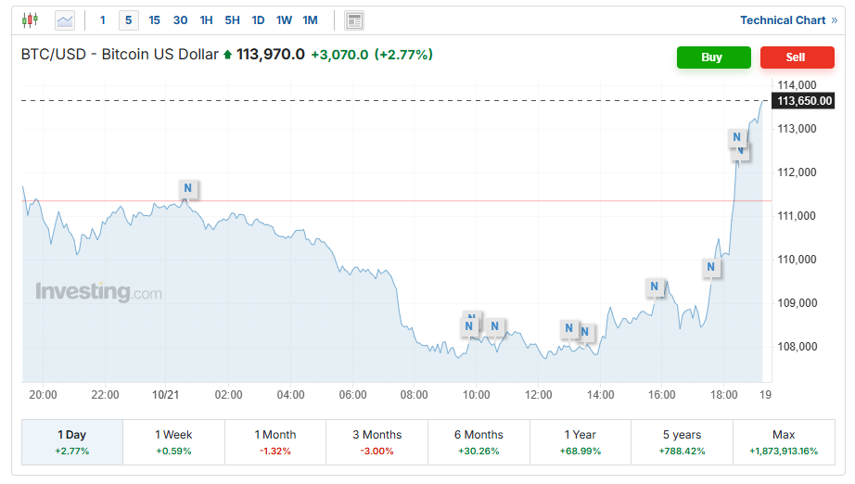Choose the 15-minute interval
This screenshot has height=484, width=855.
tap(154, 20)
